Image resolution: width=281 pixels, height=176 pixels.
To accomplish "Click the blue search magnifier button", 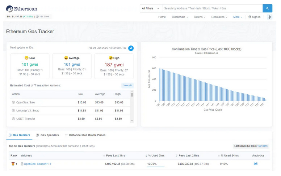I will pyautogui.click(x=267, y=8).
